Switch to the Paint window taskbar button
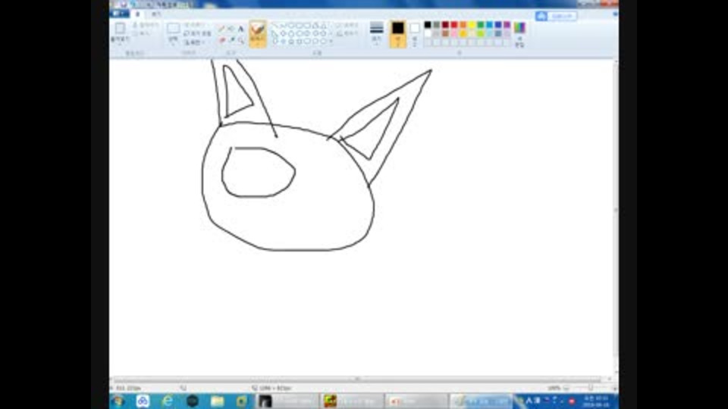This screenshot has width=728, height=409. point(481,401)
